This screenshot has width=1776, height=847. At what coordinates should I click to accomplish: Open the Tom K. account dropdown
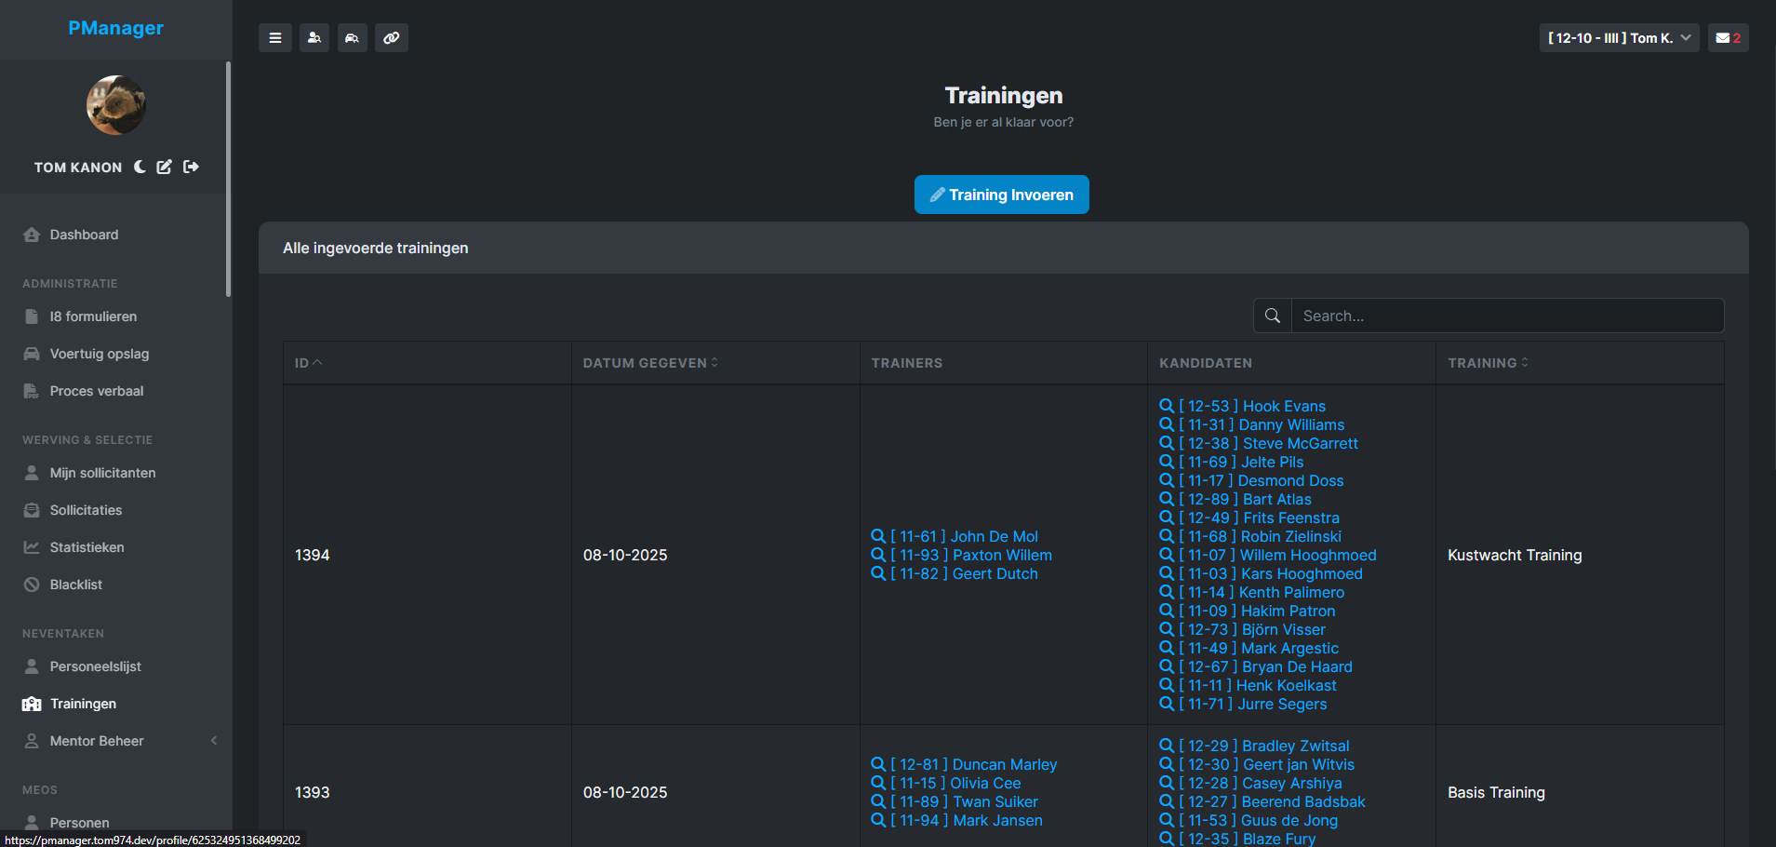[x=1619, y=38]
